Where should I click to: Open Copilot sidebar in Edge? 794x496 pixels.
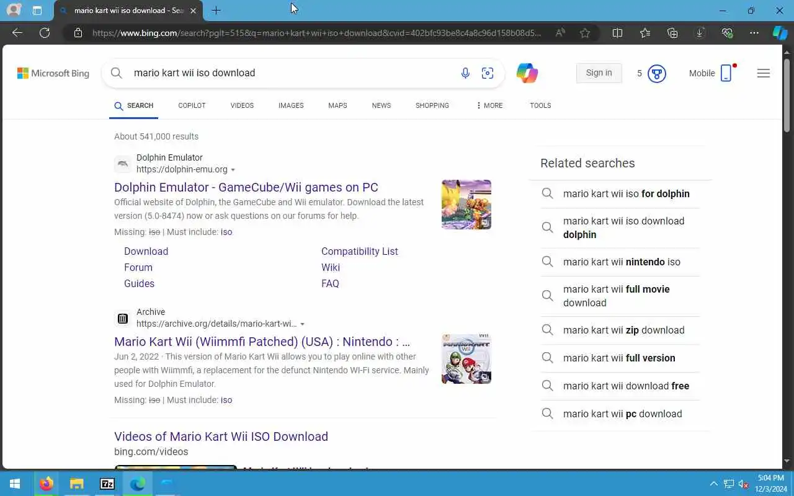(780, 33)
